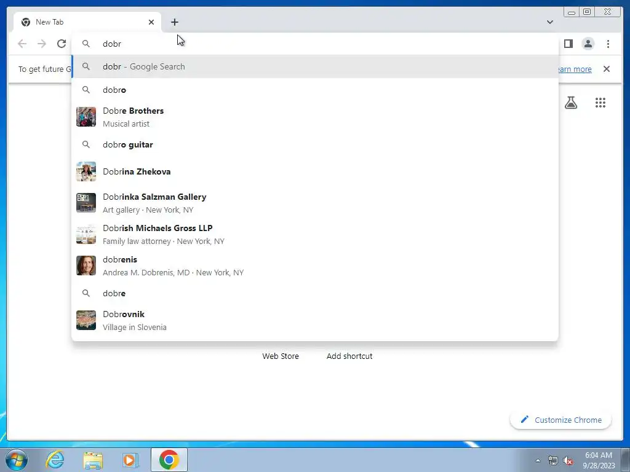The height and width of the screenshot is (472, 630).
Task: Click the muted volume tray icon
Action: tap(568, 460)
